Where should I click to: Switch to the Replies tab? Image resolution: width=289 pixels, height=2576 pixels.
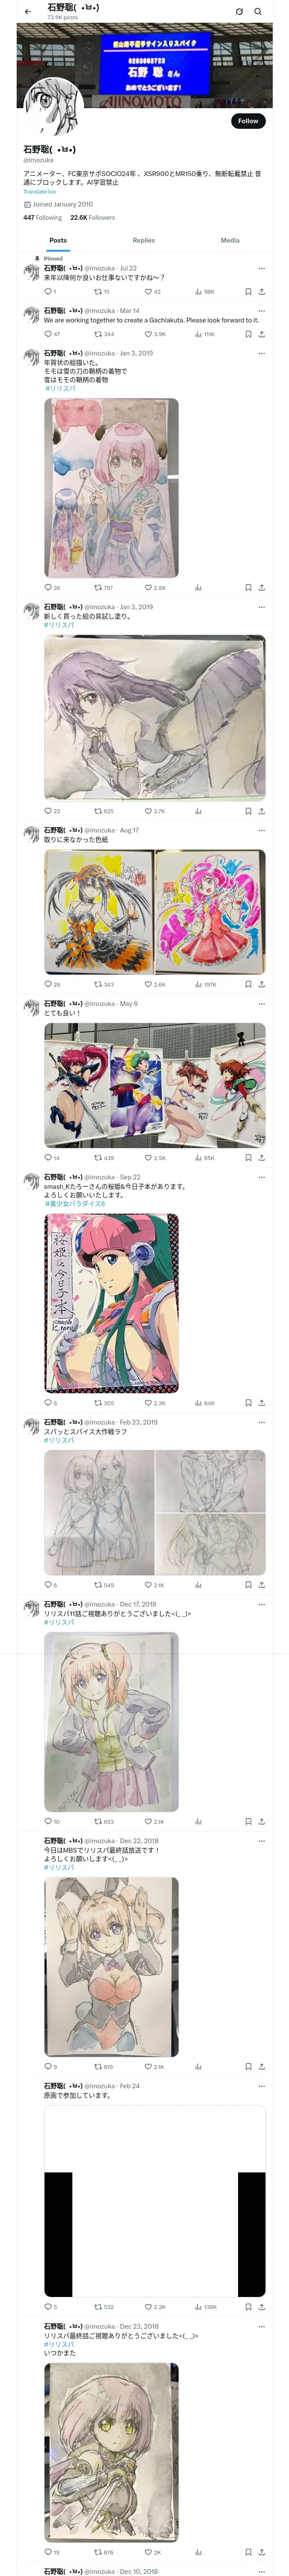pos(143,240)
